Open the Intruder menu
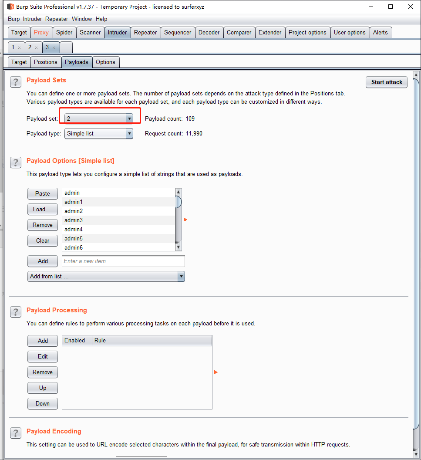 [32, 19]
